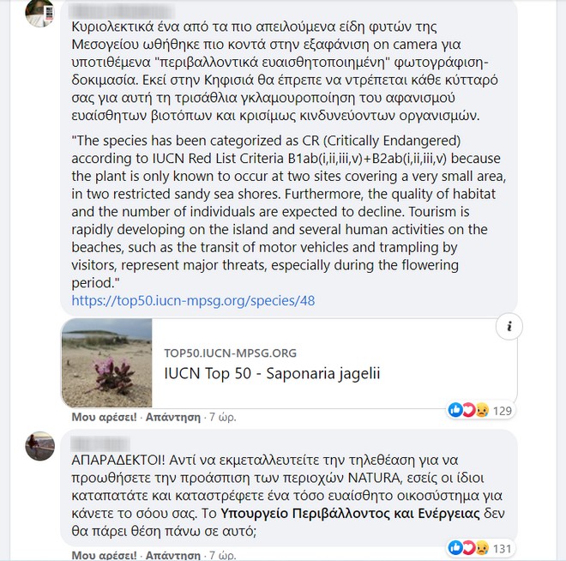Click the second commenter's profile avatar

(39, 446)
